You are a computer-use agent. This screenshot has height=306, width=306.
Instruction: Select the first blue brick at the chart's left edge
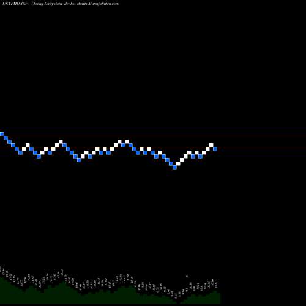pyautogui.click(x=2, y=134)
